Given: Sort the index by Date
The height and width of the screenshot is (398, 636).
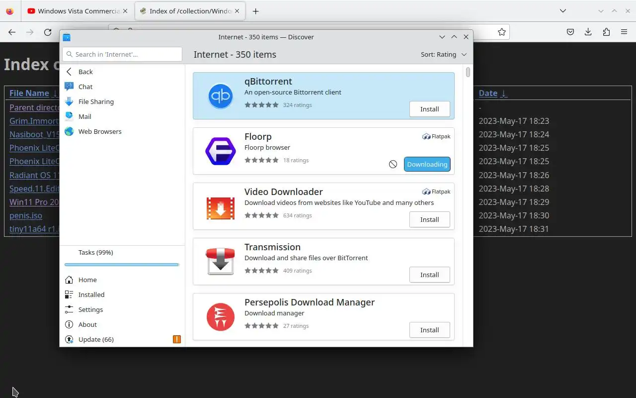Looking at the screenshot, I should [488, 93].
